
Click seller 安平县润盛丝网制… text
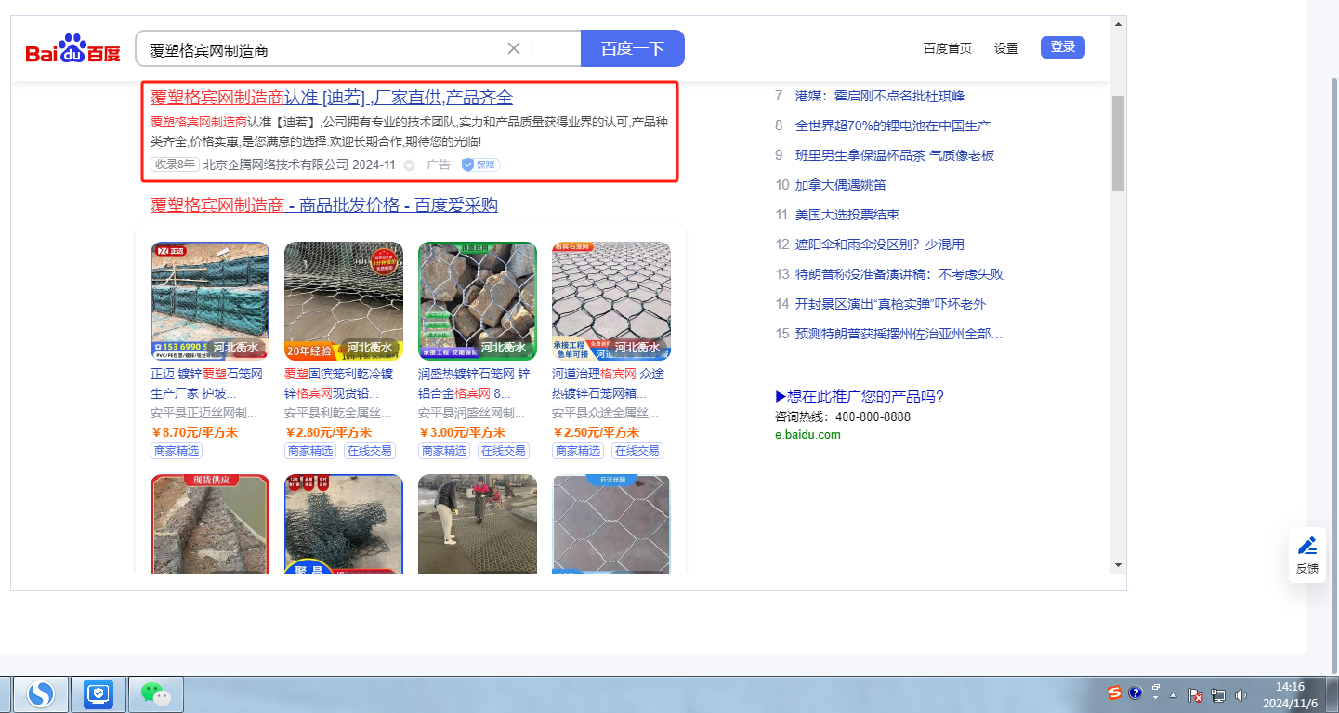pyautogui.click(x=472, y=413)
